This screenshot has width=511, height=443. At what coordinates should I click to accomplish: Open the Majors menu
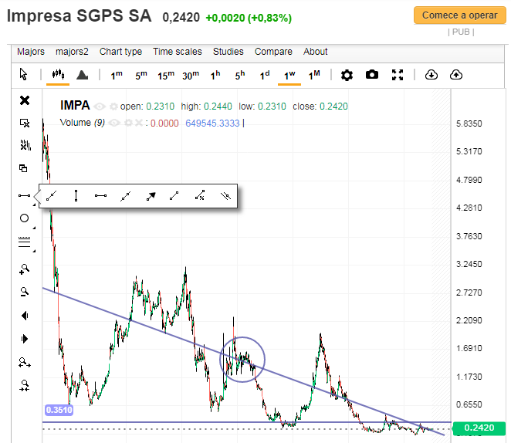[x=31, y=52]
